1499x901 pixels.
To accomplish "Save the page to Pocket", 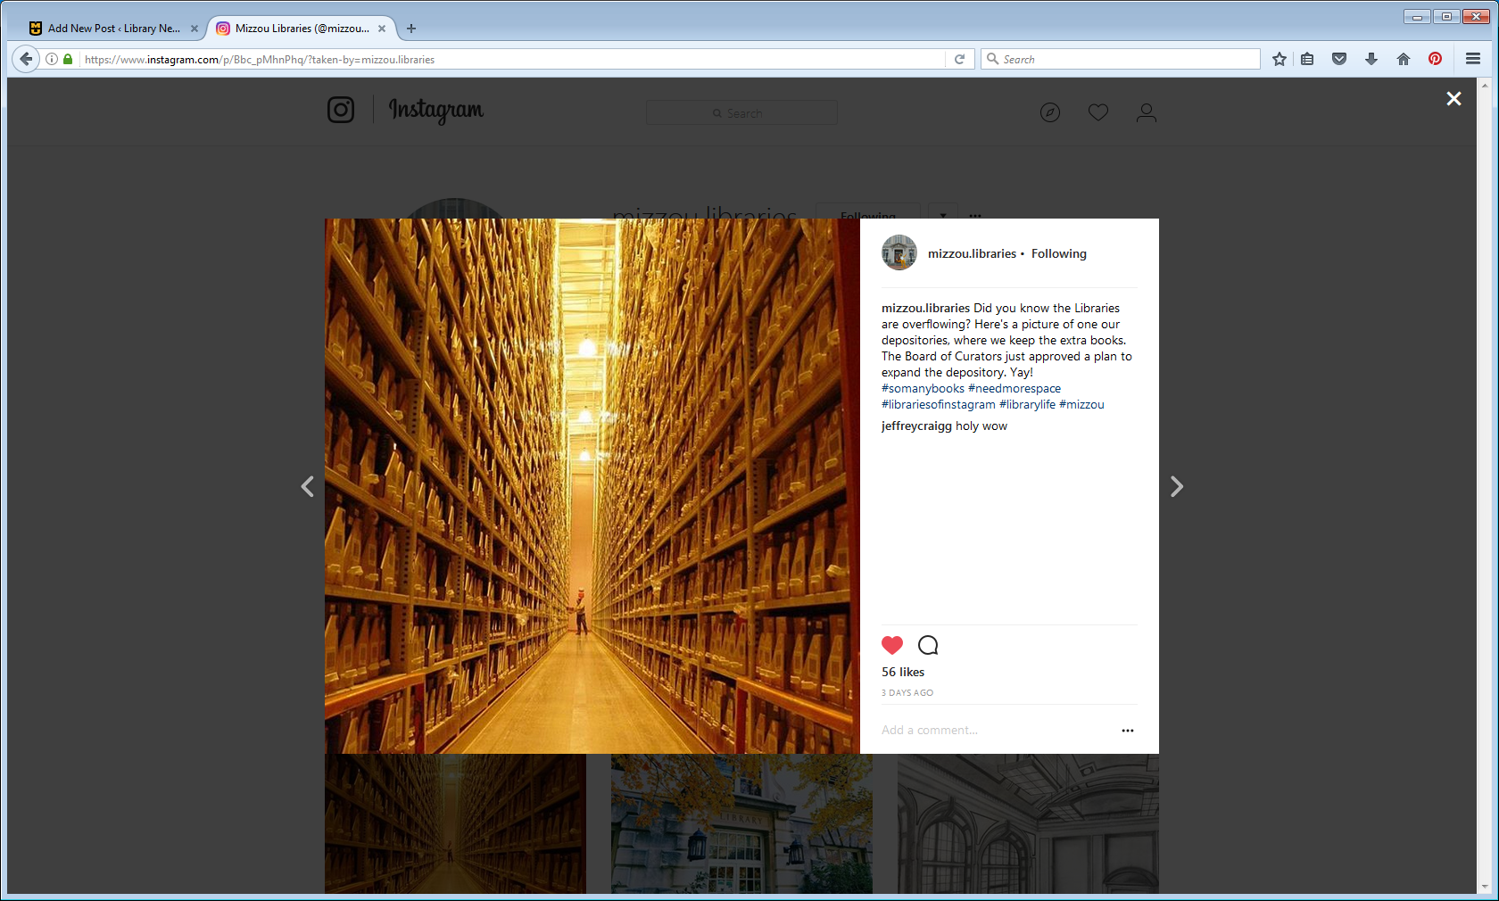I will 1339,59.
